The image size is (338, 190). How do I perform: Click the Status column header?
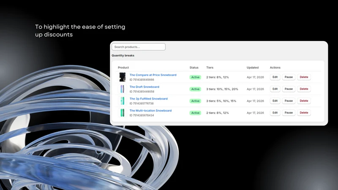[194, 68]
